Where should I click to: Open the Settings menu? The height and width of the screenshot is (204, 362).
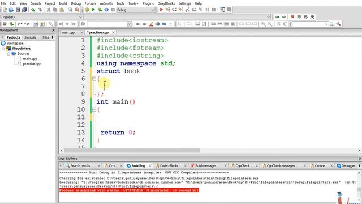tap(184, 3)
